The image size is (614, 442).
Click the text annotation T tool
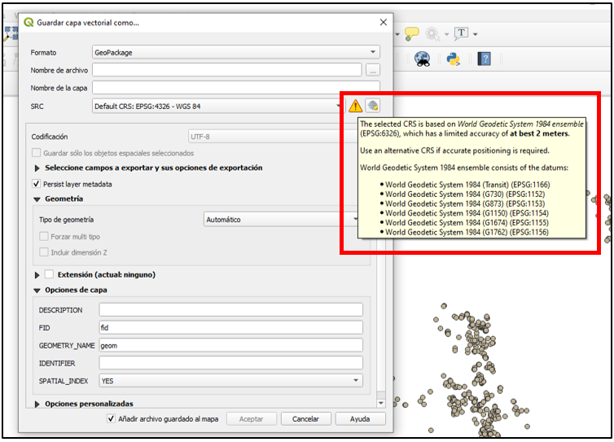(x=461, y=33)
